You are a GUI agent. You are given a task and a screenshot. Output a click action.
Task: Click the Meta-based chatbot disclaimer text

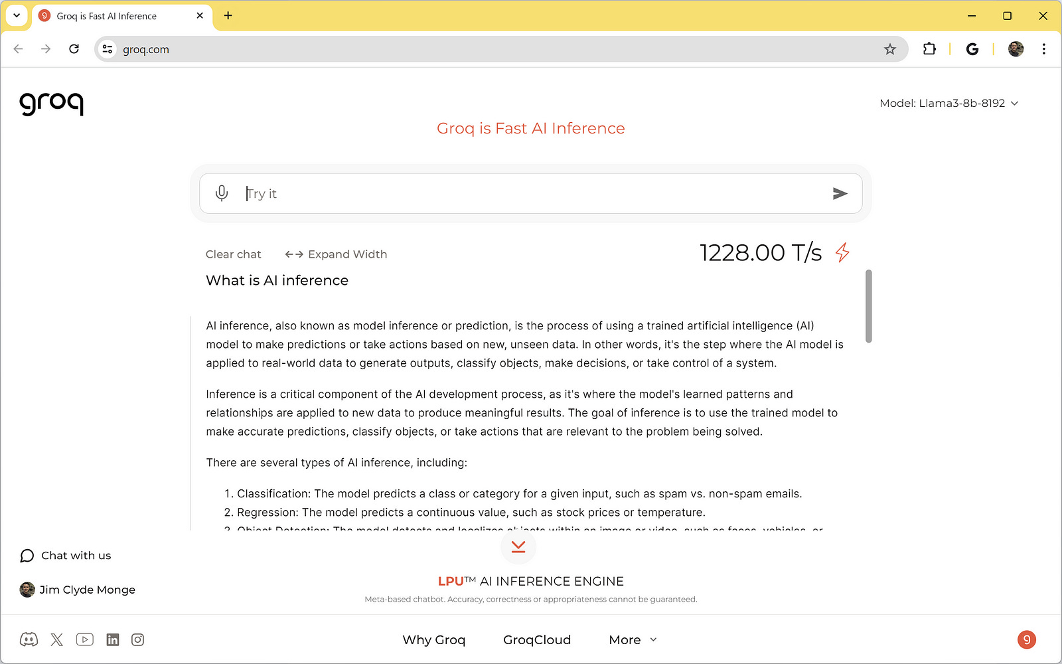[x=531, y=599]
